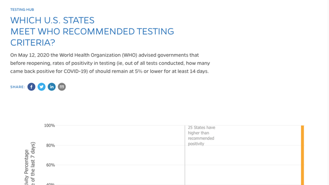This screenshot has height=185, width=329.
Task: Click the 40% y-axis label
Action: [x=50, y=184]
